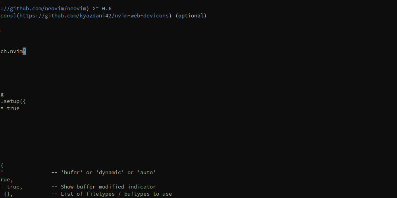The height and width of the screenshot is (198, 397).
Task: Open the kyazdani42/nvim-web-devicons GitHub link
Action: pyautogui.click(x=94, y=16)
